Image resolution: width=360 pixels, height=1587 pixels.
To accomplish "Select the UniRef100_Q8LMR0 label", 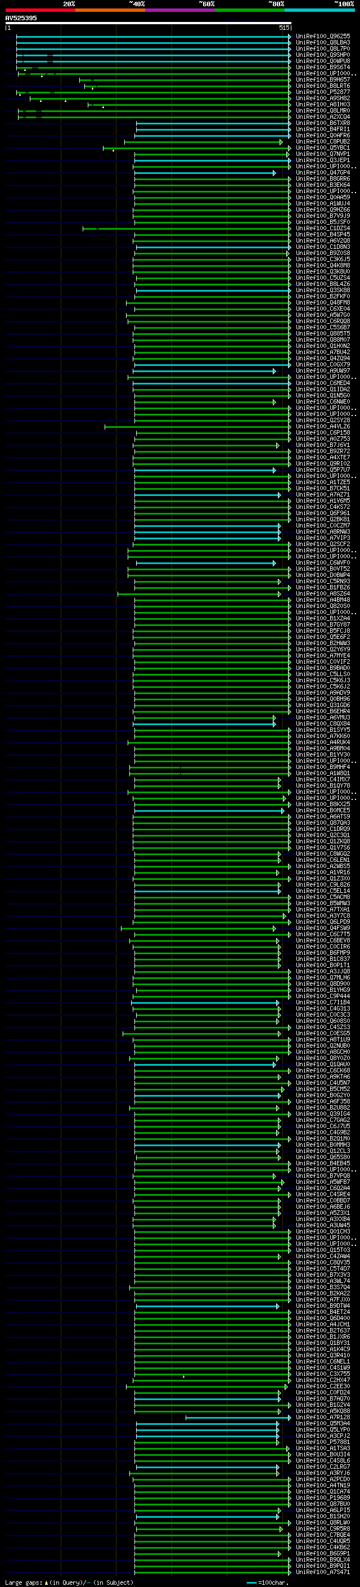I will tap(323, 110).
